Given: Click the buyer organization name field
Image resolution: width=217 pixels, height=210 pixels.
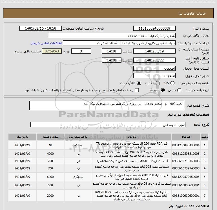Looking at the screenshot, I should (112, 36).
